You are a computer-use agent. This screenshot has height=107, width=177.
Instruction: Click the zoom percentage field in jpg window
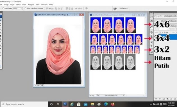point(37,85)
